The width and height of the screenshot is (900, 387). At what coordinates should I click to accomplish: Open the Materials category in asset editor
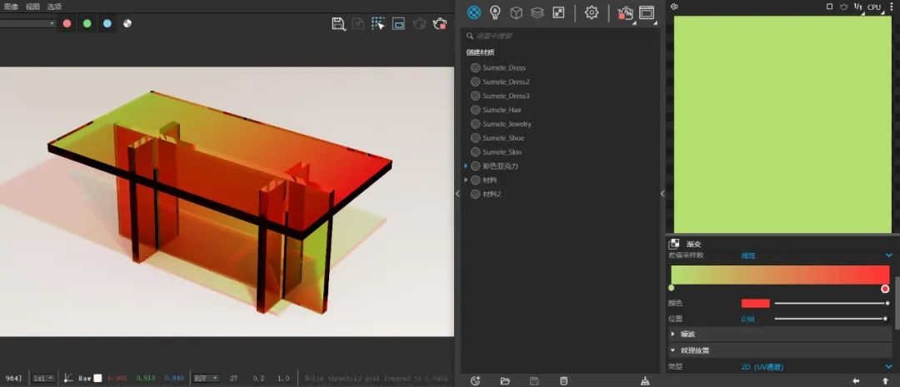click(474, 12)
